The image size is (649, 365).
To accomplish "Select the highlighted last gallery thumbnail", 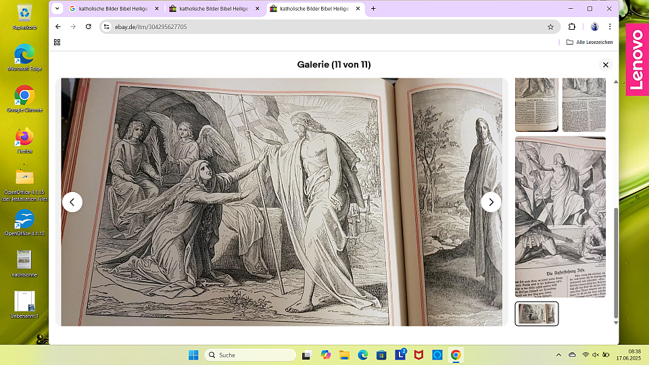I will [536, 314].
